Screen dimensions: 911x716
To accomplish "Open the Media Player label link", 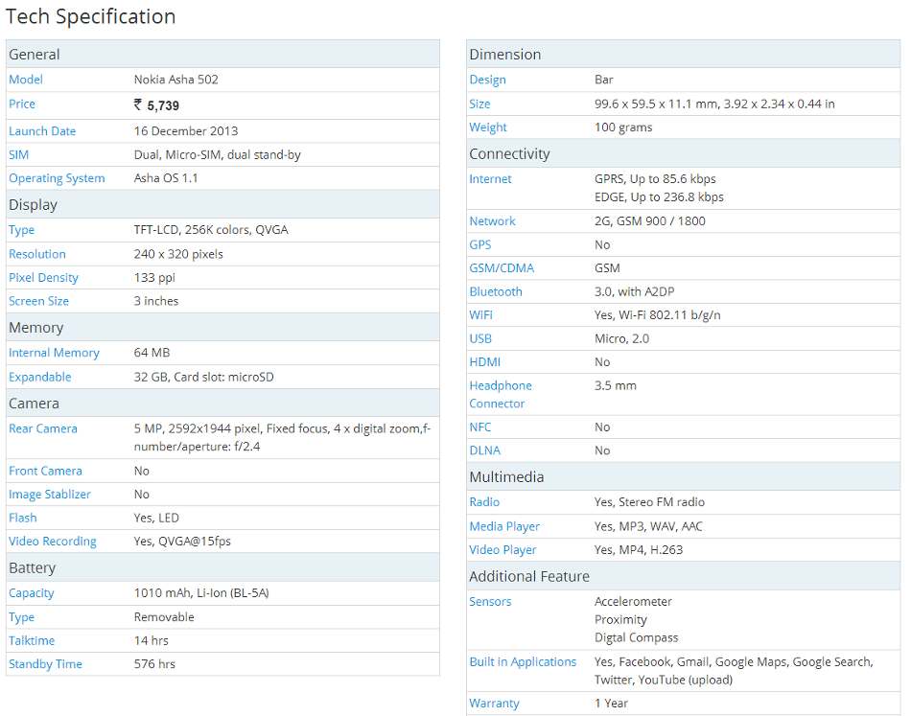I will click(x=504, y=526).
